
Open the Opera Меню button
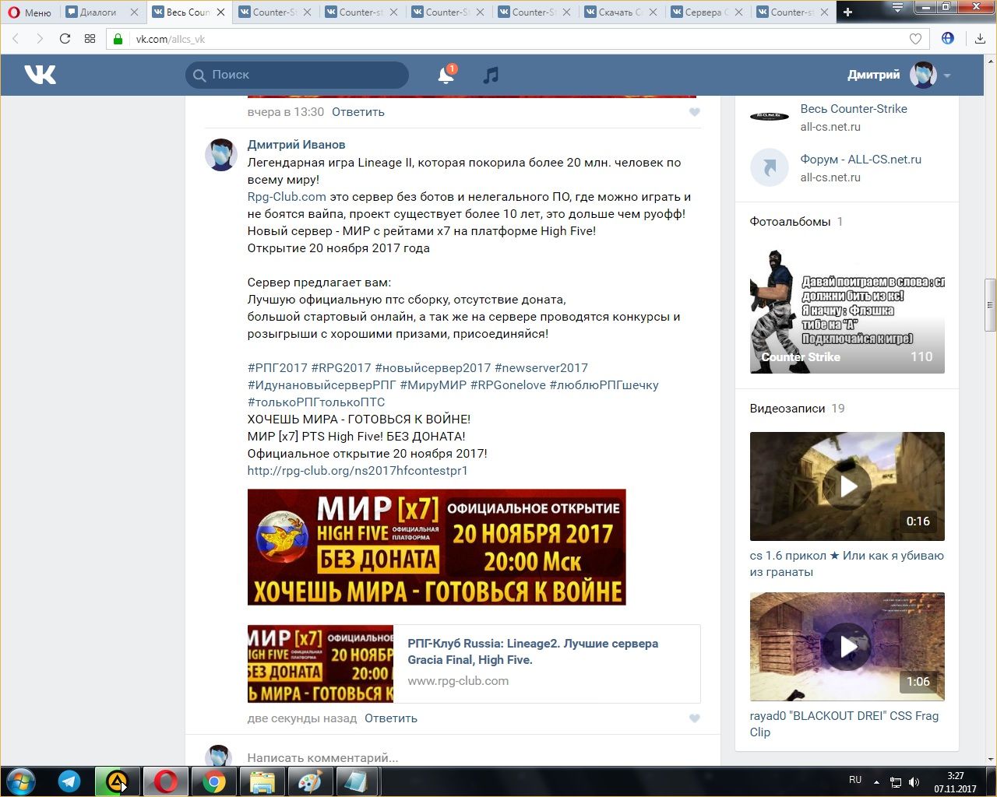click(x=30, y=12)
